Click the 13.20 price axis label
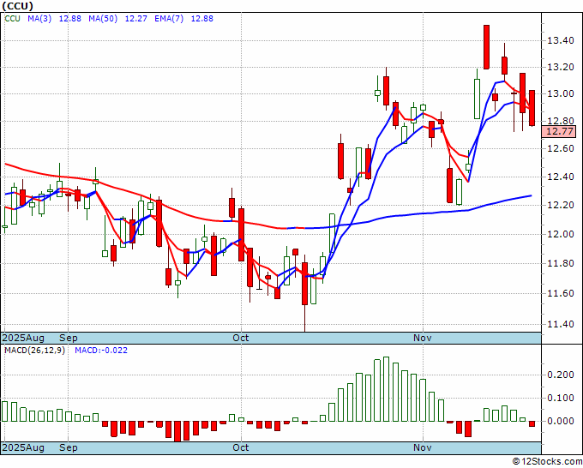Viewport: 583px width, 468px height. coord(561,67)
